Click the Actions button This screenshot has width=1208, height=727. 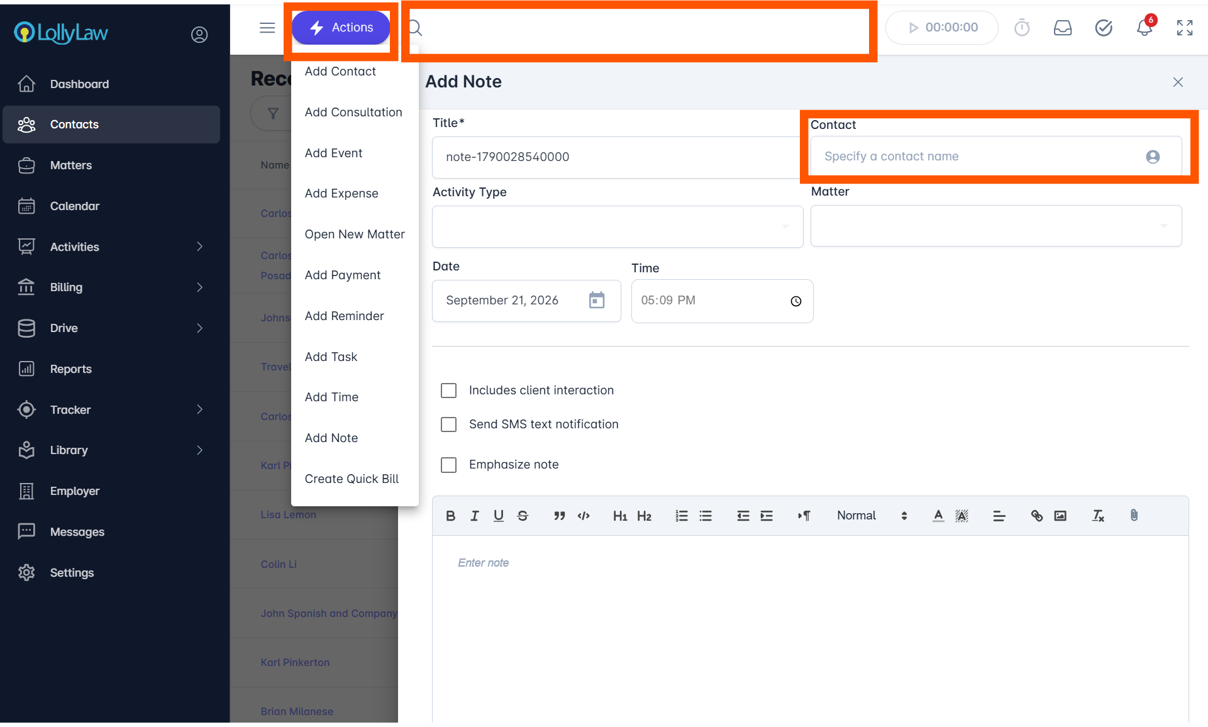click(341, 28)
